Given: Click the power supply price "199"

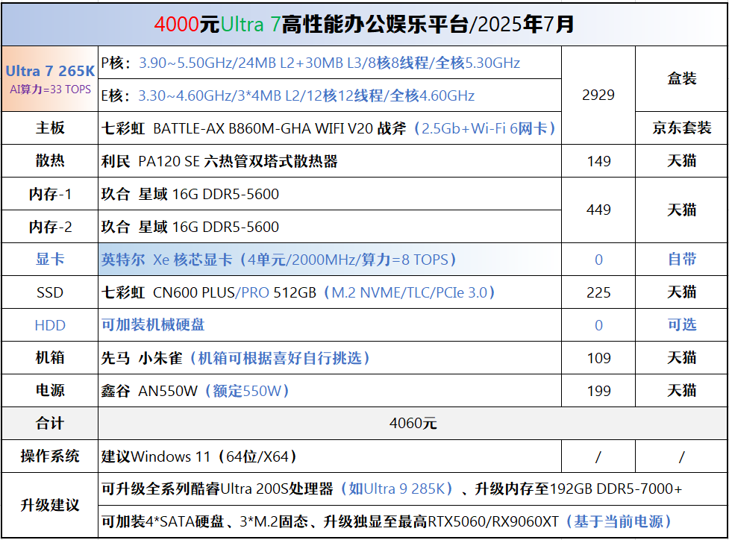Looking at the screenshot, I should (x=598, y=390).
